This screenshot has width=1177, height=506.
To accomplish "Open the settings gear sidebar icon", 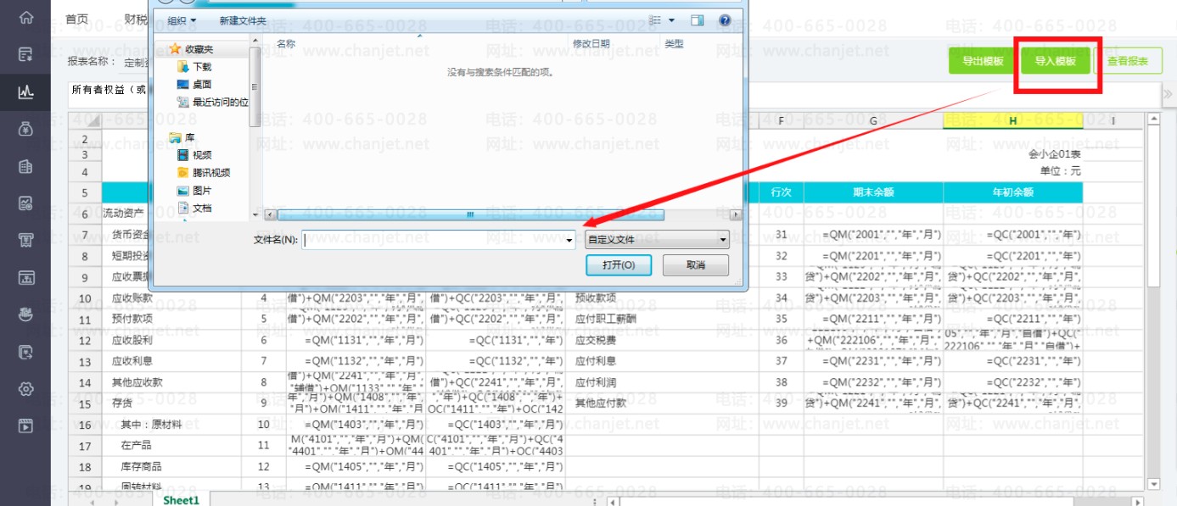I will 26,389.
